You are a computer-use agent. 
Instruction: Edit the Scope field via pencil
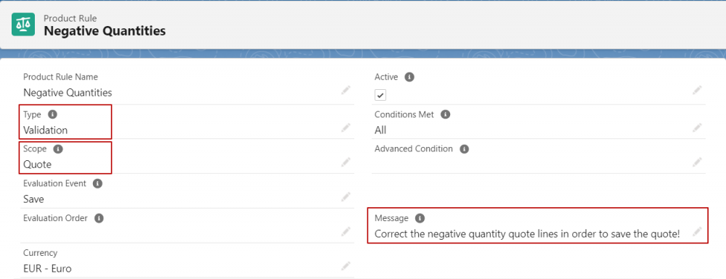pyautogui.click(x=346, y=162)
